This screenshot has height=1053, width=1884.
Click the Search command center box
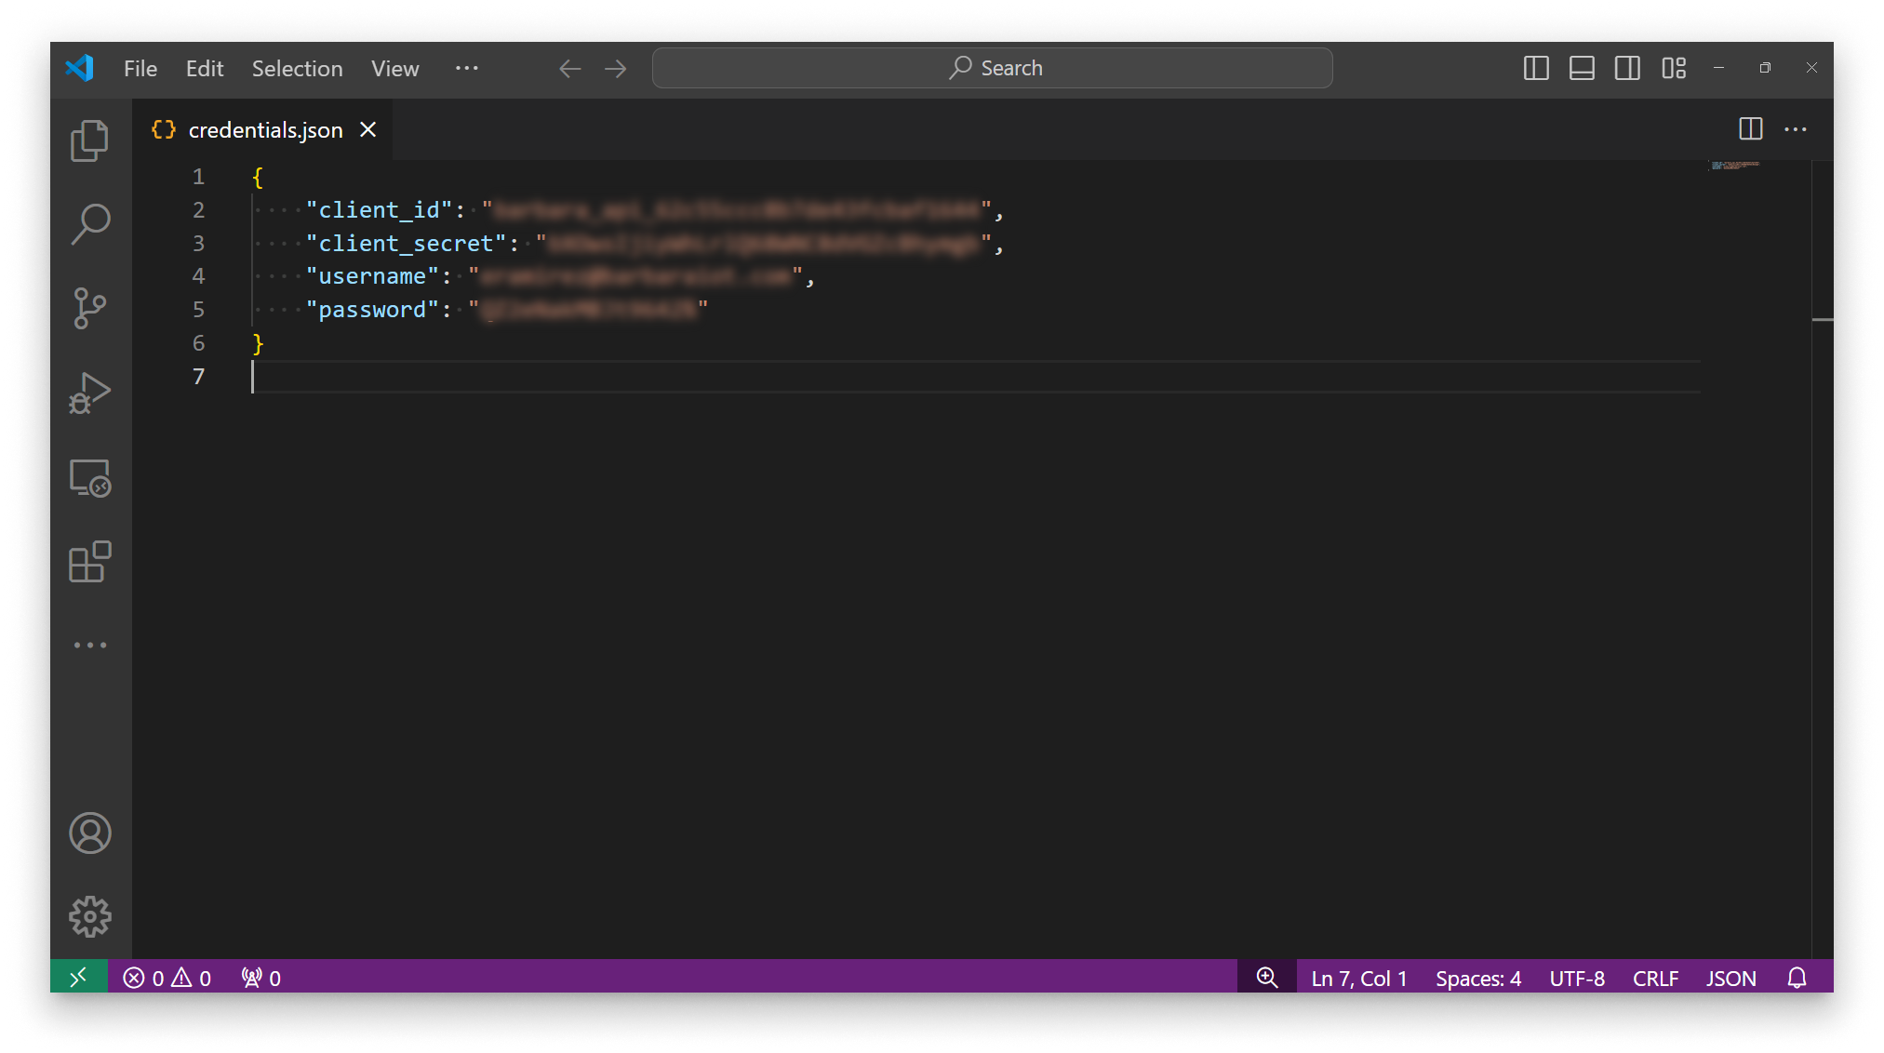992,68
